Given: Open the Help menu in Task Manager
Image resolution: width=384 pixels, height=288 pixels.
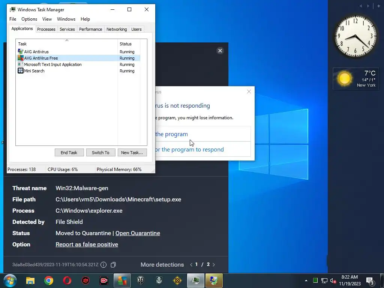Looking at the screenshot, I should point(85,19).
